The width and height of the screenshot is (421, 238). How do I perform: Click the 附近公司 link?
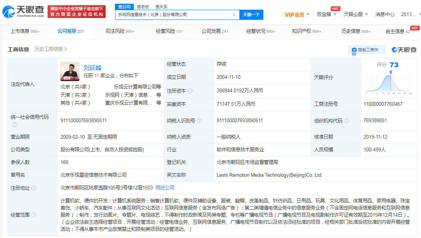pos(165,188)
